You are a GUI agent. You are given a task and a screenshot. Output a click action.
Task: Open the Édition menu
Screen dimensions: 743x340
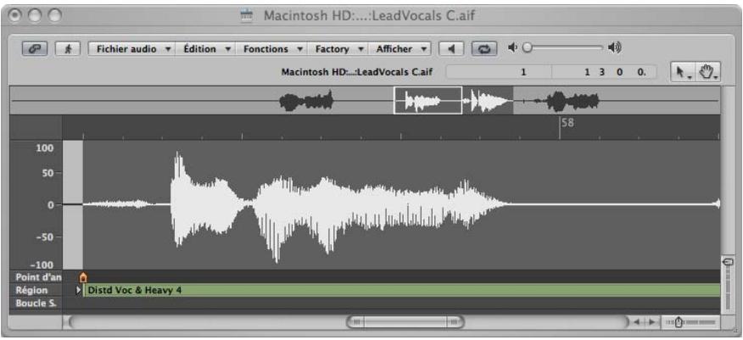208,49
